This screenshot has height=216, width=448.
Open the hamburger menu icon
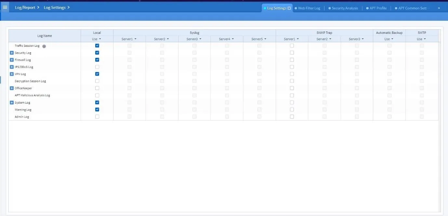click(5, 7)
